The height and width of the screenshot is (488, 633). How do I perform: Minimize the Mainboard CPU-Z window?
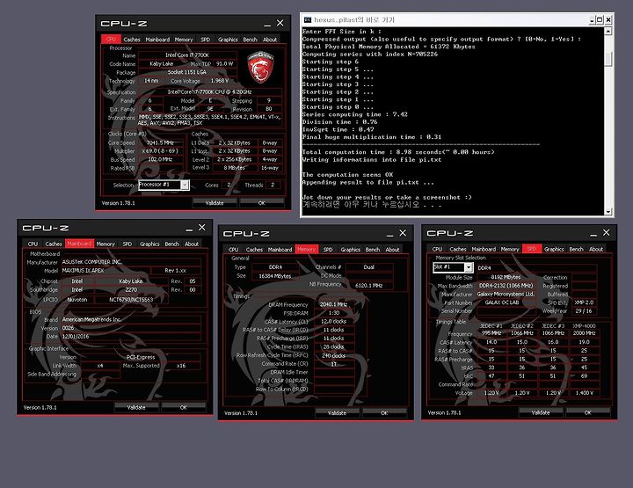point(189,228)
